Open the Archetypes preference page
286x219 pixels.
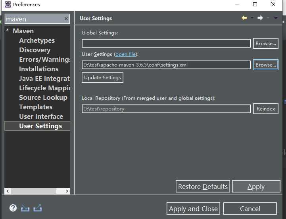coord(37,40)
